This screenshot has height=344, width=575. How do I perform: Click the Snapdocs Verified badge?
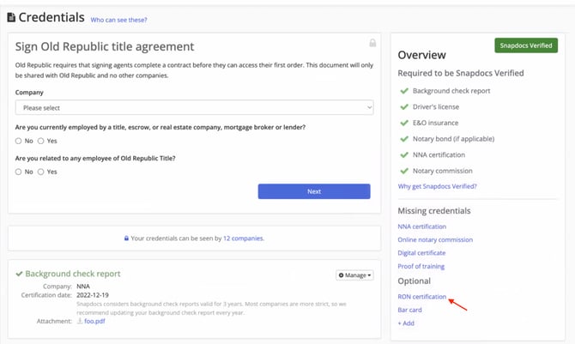point(525,45)
